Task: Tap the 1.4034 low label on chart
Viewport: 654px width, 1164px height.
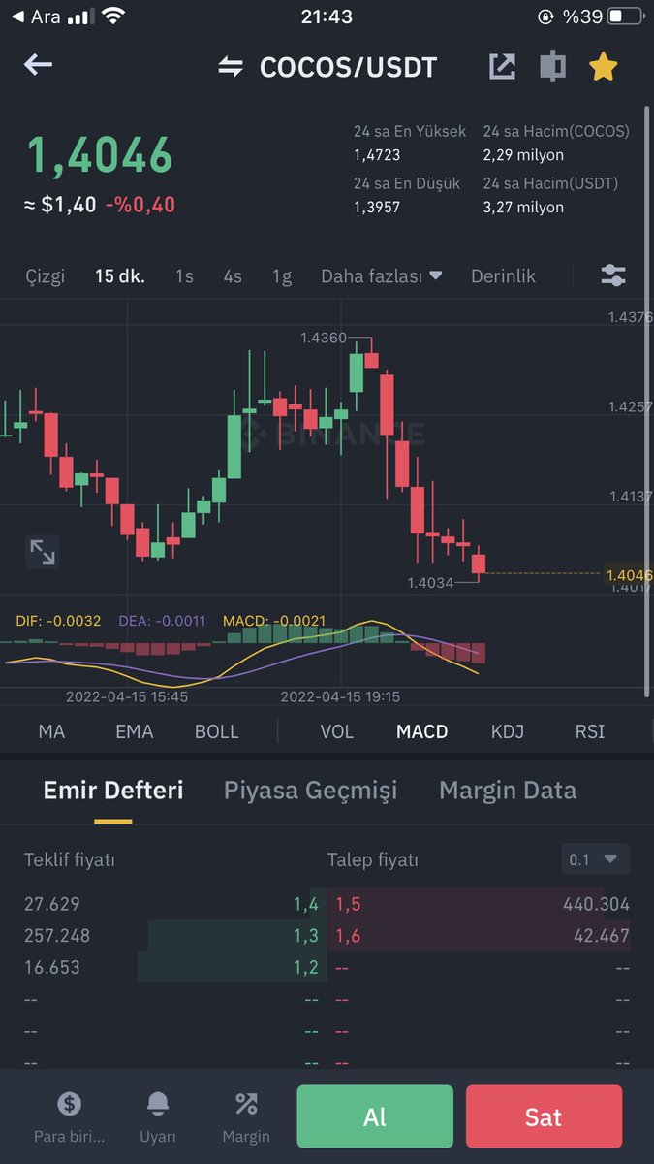Action: [430, 583]
